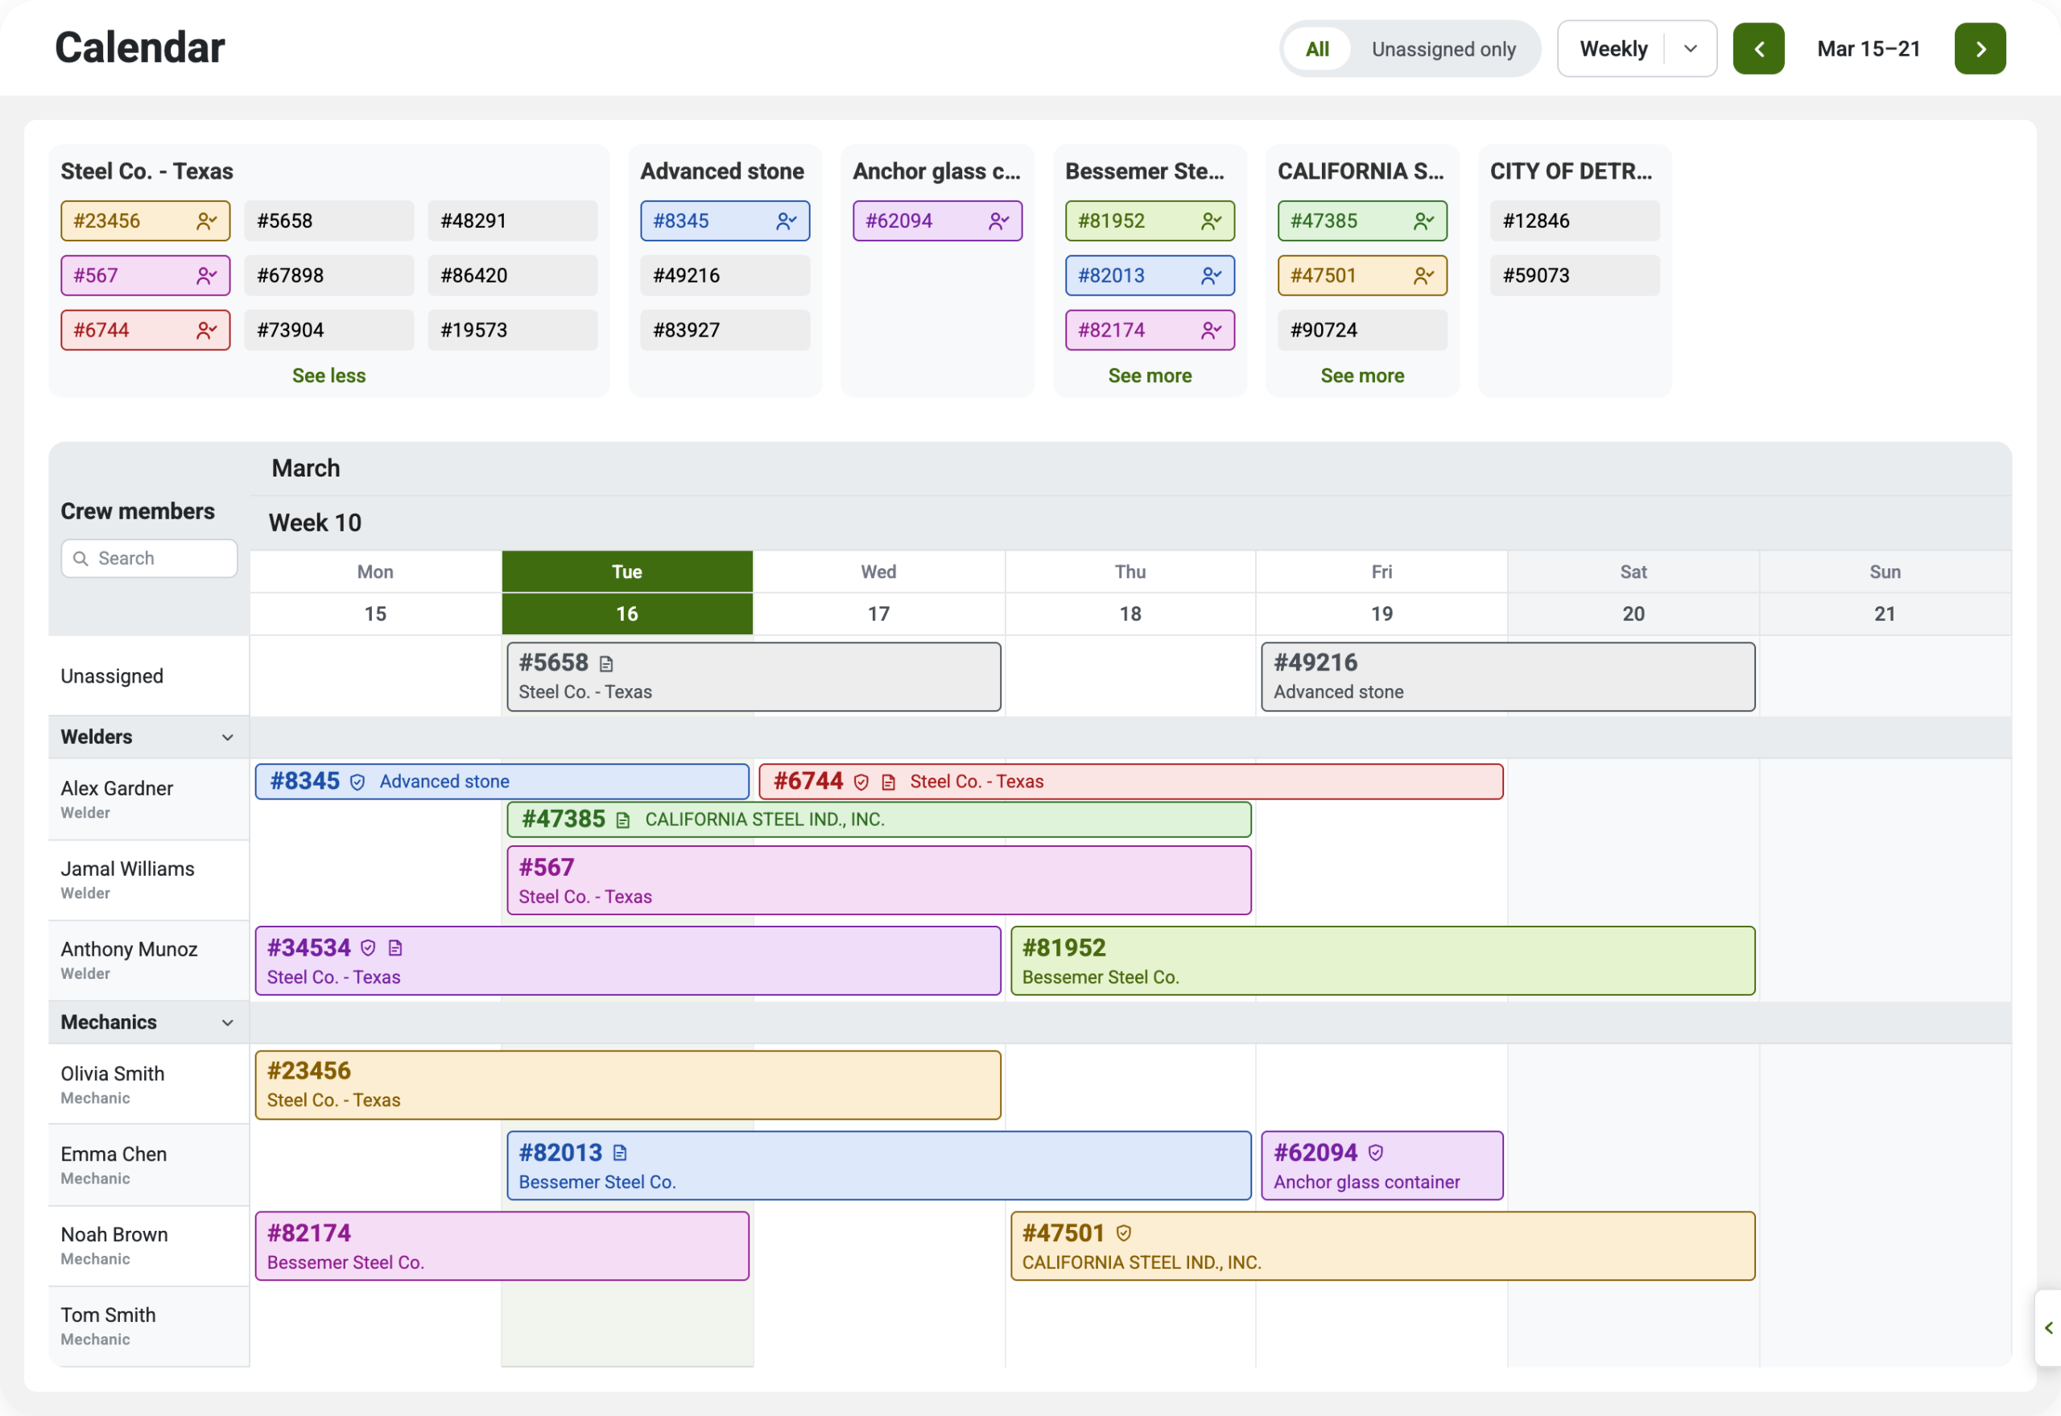This screenshot has height=1416, width=2061.
Task: Click the shield icon on #8345 calendar event
Action: coord(357,782)
